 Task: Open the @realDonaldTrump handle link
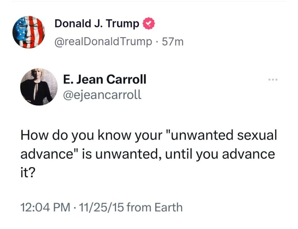pyautogui.click(x=103, y=42)
